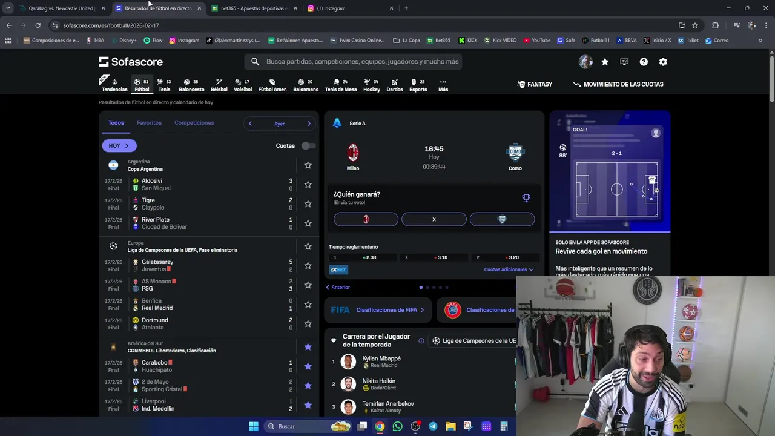Switch to the Favoritos tab
Image resolution: width=775 pixels, height=436 pixels.
pyautogui.click(x=149, y=123)
